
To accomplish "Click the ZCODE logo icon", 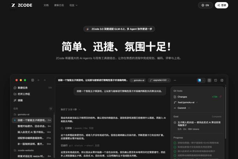I will point(13,5).
